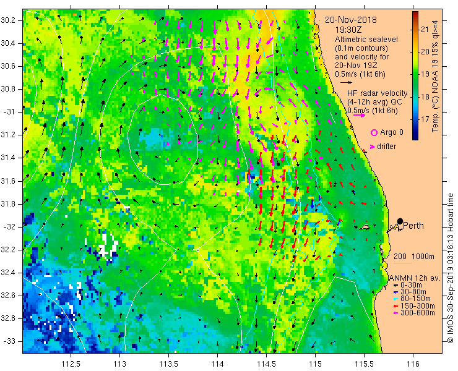Screen dimensions: 458x371
Task: Click the colour bar tick label 17
Action: pyautogui.click(x=425, y=119)
